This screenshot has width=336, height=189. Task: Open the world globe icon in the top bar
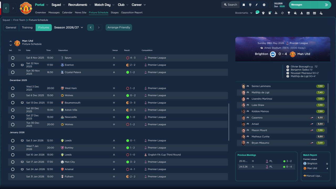pos(250,5)
